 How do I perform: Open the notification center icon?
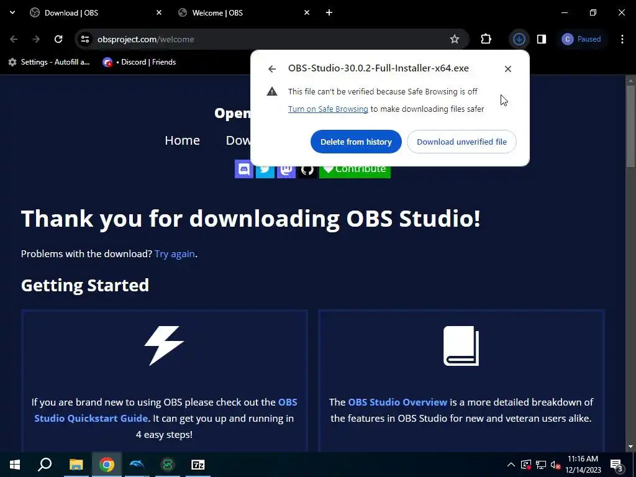click(x=617, y=465)
